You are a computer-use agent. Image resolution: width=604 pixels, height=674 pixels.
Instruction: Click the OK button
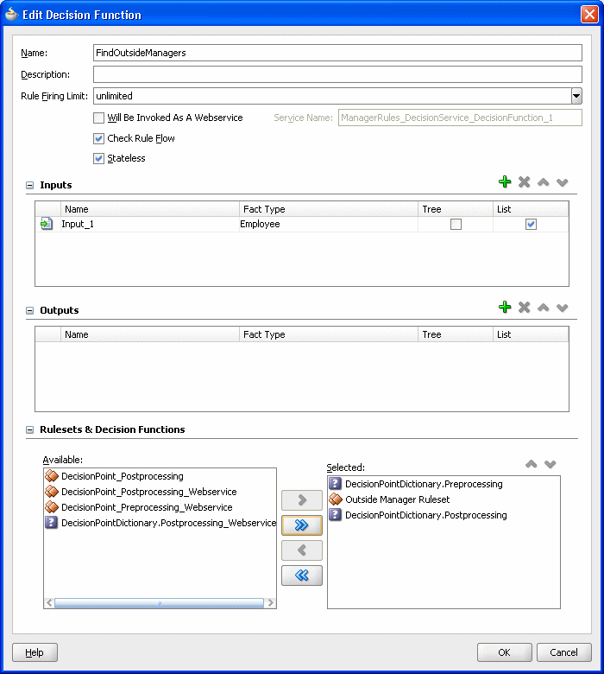click(x=505, y=652)
